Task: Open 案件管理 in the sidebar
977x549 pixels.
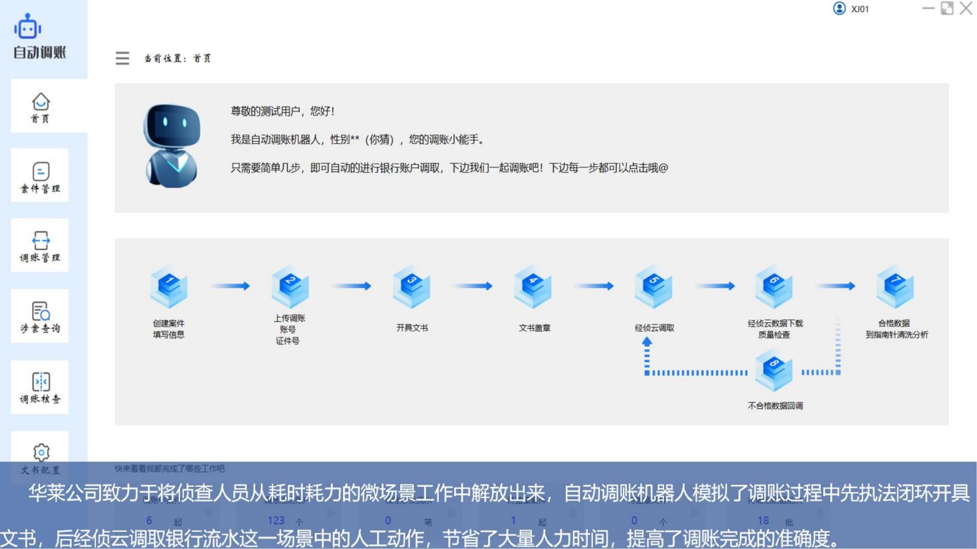Action: (x=40, y=176)
